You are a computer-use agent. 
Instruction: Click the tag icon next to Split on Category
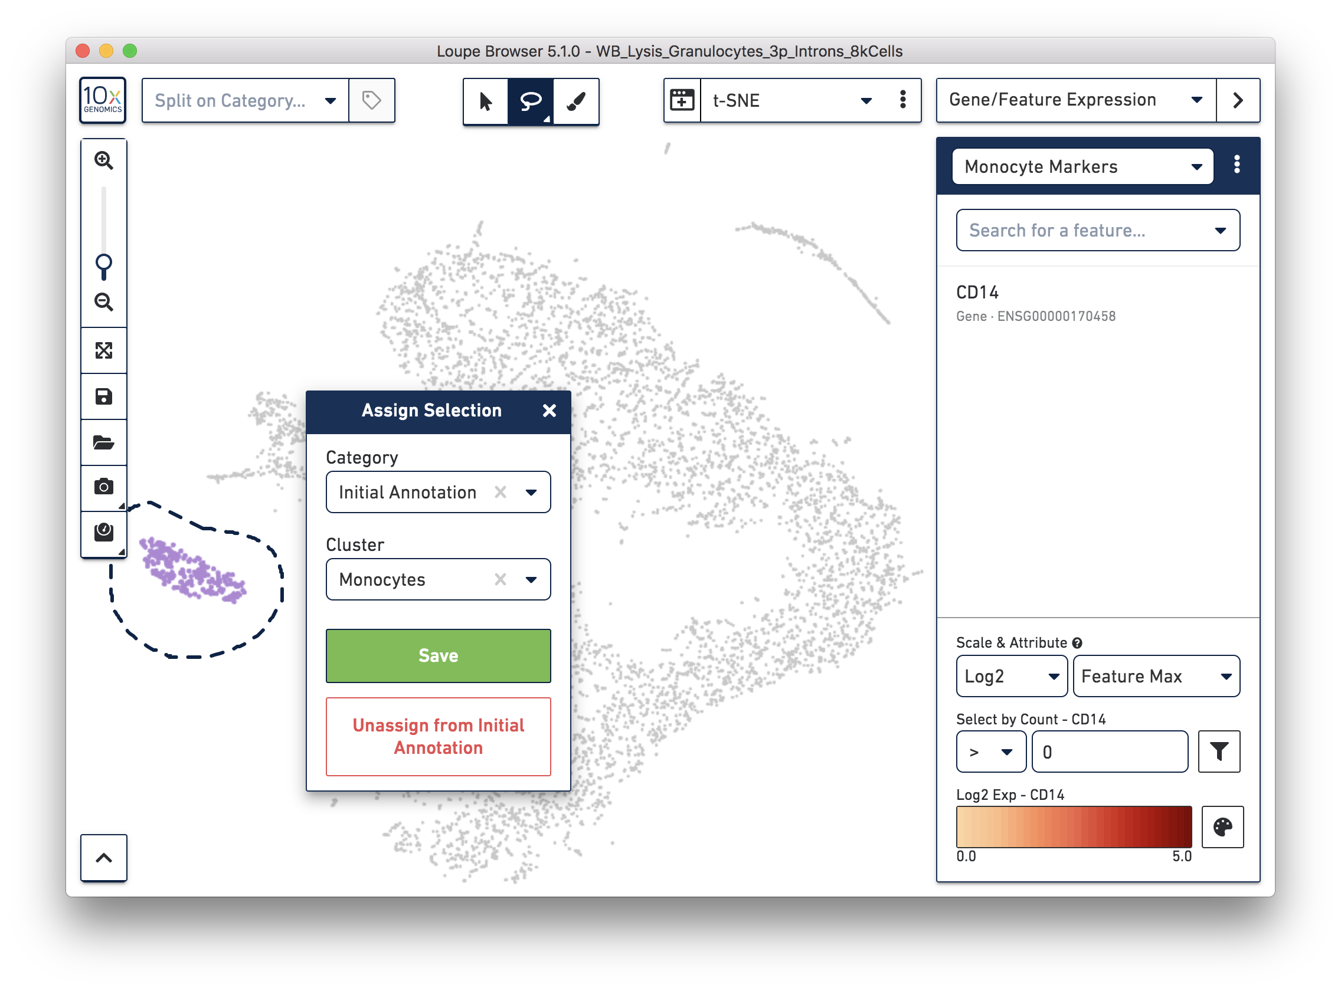point(372,100)
